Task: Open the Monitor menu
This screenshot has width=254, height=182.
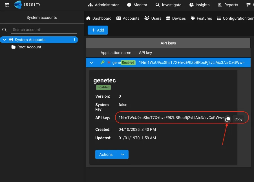Action: coord(137,5)
